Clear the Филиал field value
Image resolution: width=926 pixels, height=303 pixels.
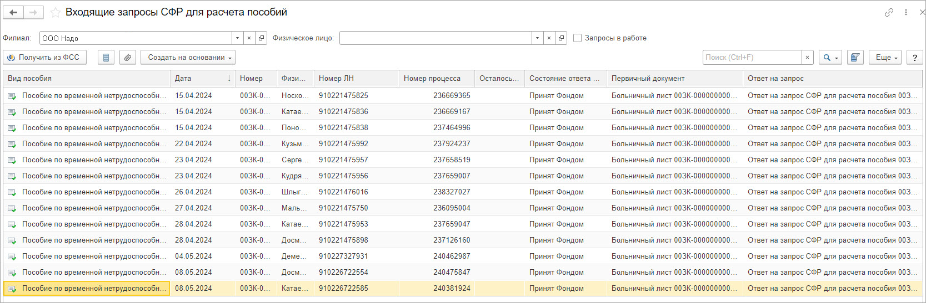pyautogui.click(x=249, y=38)
